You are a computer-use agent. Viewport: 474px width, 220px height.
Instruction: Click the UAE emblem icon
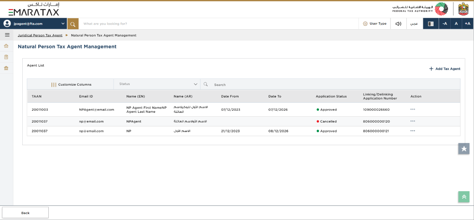pyautogui.click(x=463, y=9)
